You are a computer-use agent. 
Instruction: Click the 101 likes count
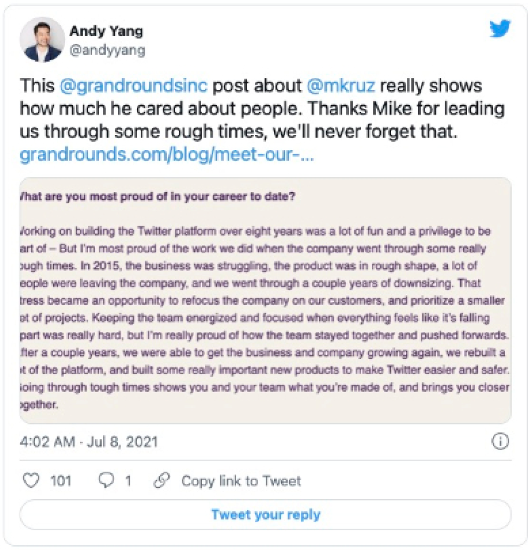pyautogui.click(x=61, y=481)
